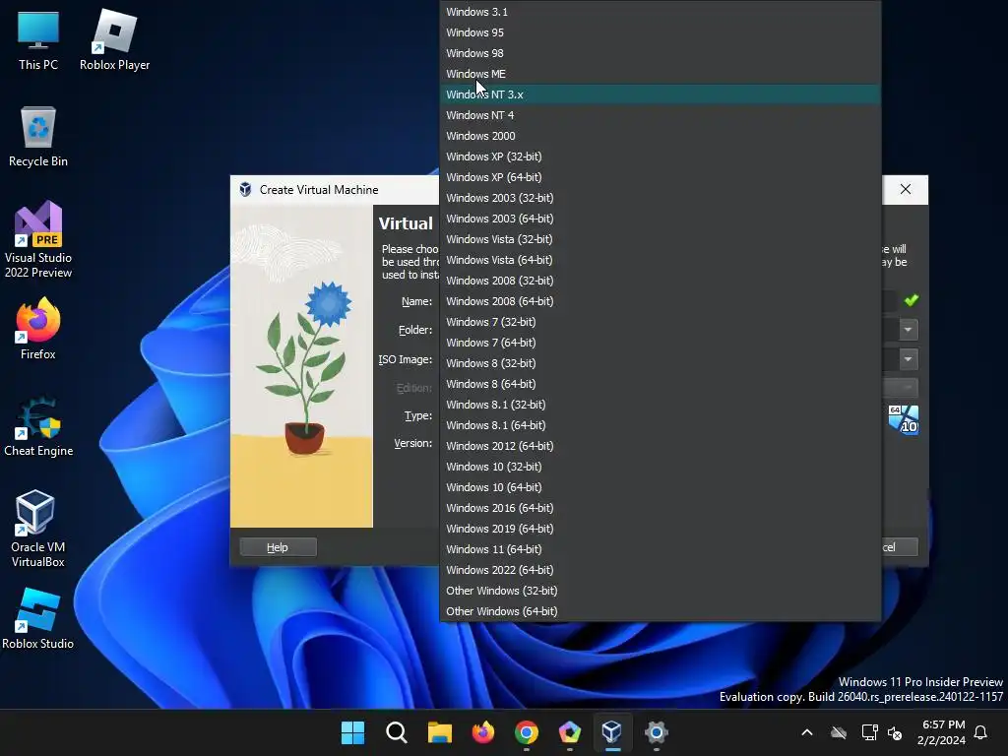Pick Windows 2012 (64-bit)

(x=661, y=446)
